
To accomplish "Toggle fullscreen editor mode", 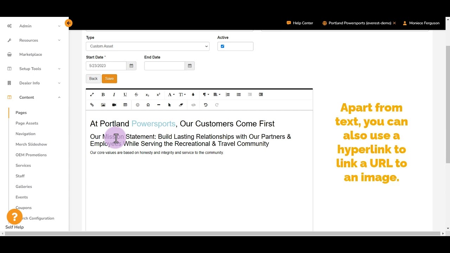I will pyautogui.click(x=92, y=95).
